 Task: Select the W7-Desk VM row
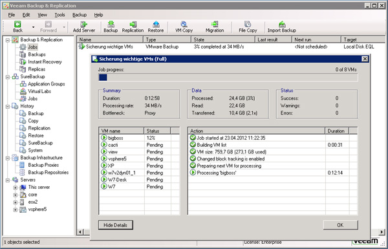139,180
